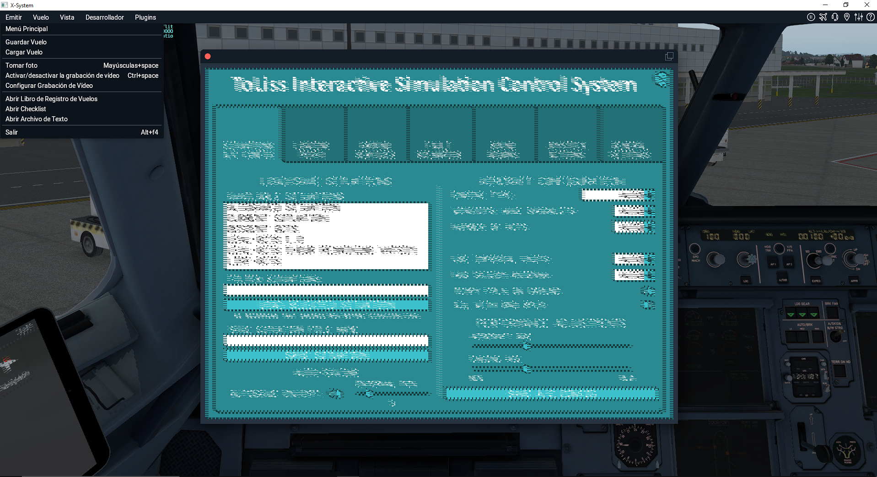Open the Desarrollador menu
The image size is (877, 477).
[104, 17]
